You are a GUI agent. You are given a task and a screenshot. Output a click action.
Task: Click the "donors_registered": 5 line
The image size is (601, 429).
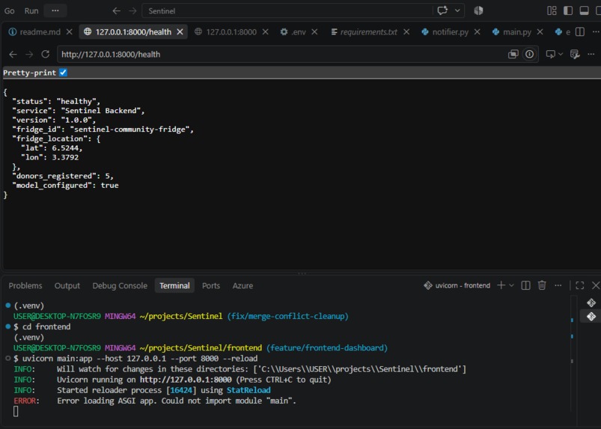(x=62, y=176)
